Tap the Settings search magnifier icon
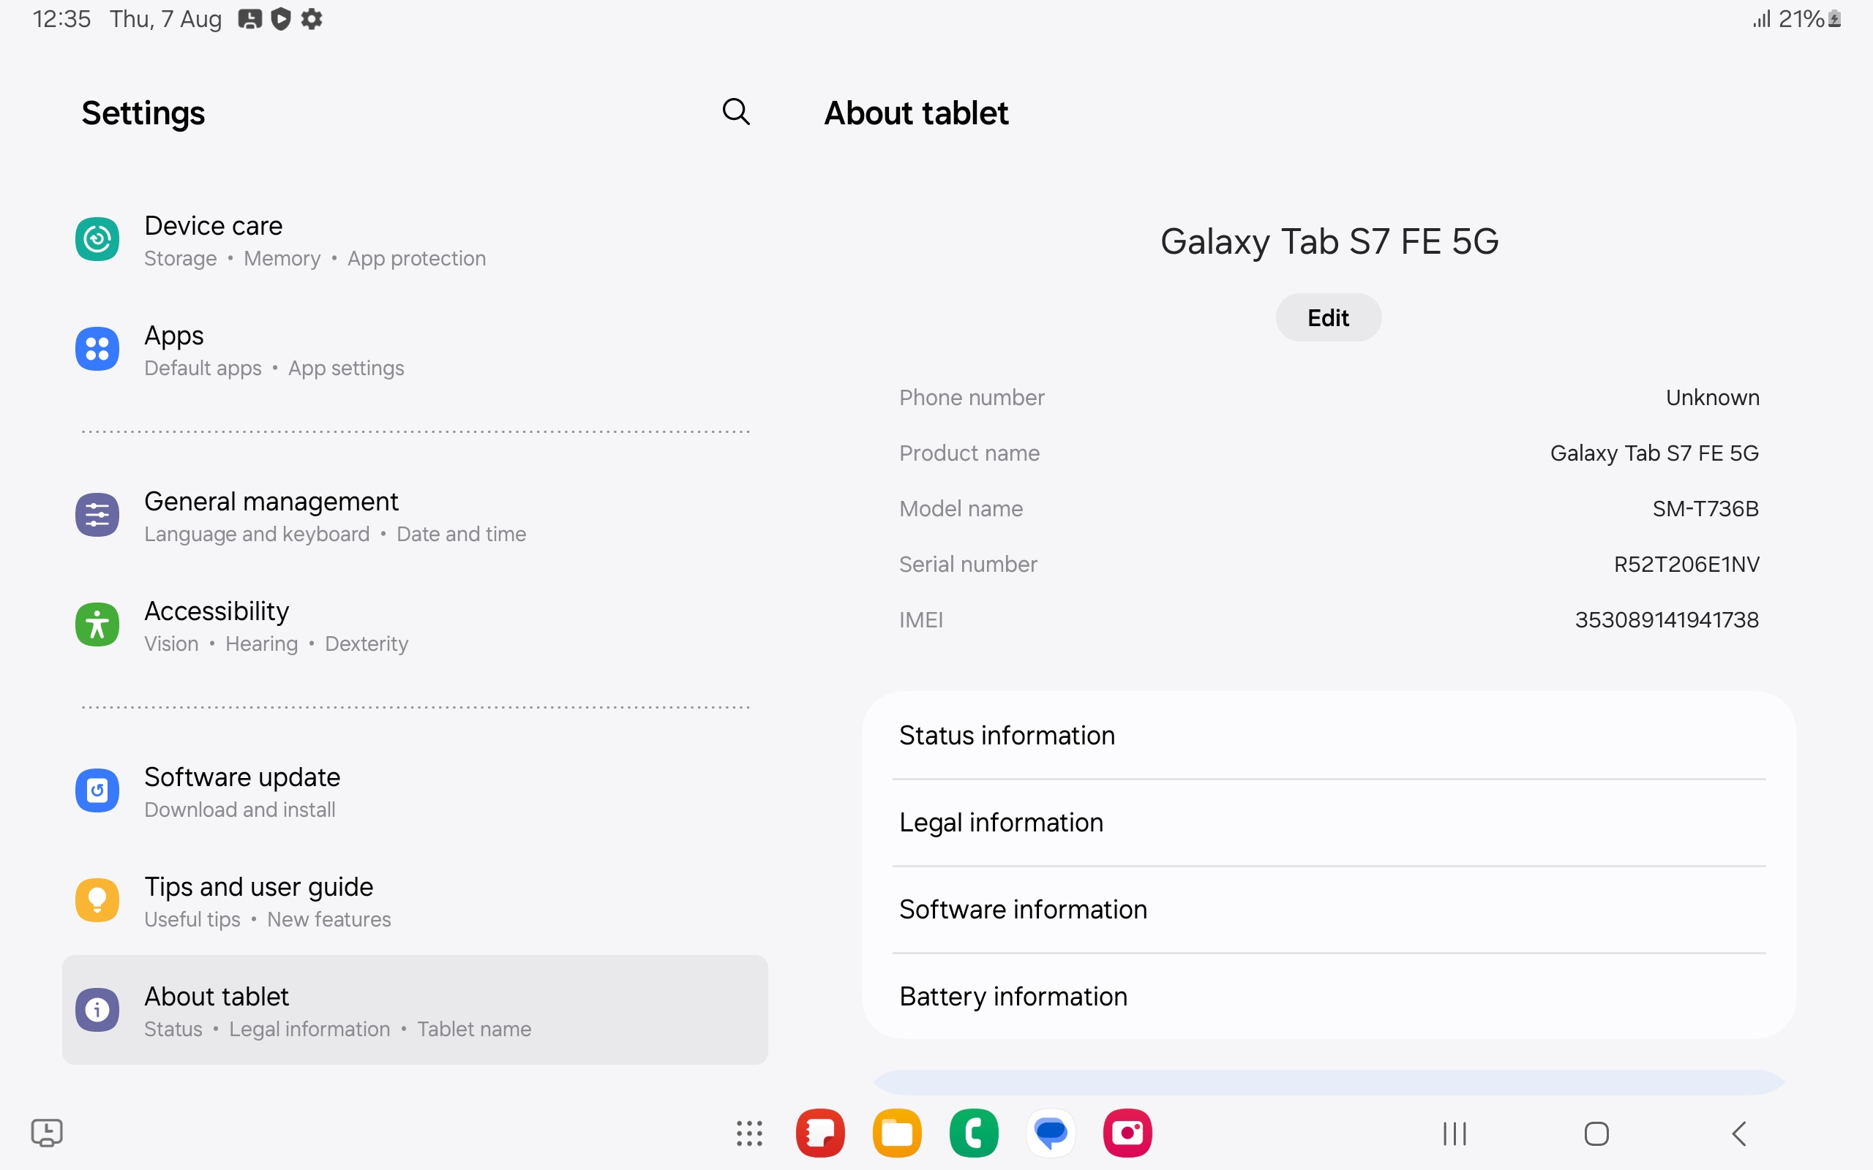This screenshot has height=1170, width=1873. [735, 112]
